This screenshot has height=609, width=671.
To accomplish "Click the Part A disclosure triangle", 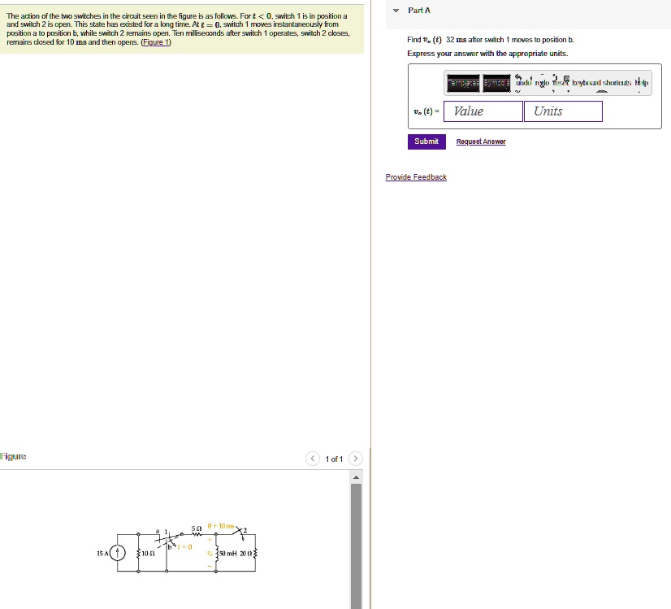I will 396,10.
